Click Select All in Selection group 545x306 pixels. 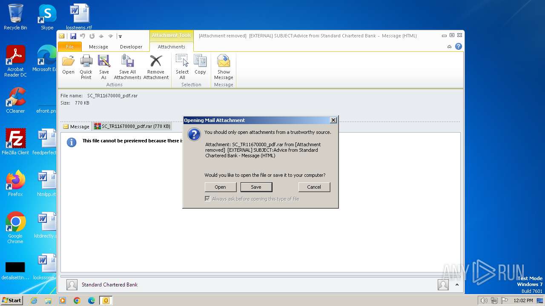pyautogui.click(x=182, y=67)
